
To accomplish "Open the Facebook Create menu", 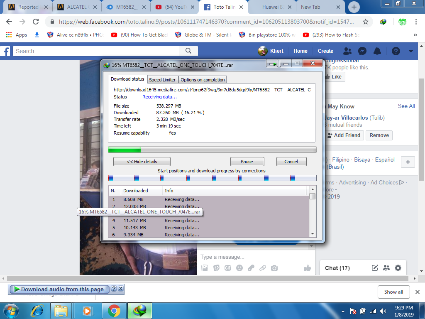I will pos(325,51).
